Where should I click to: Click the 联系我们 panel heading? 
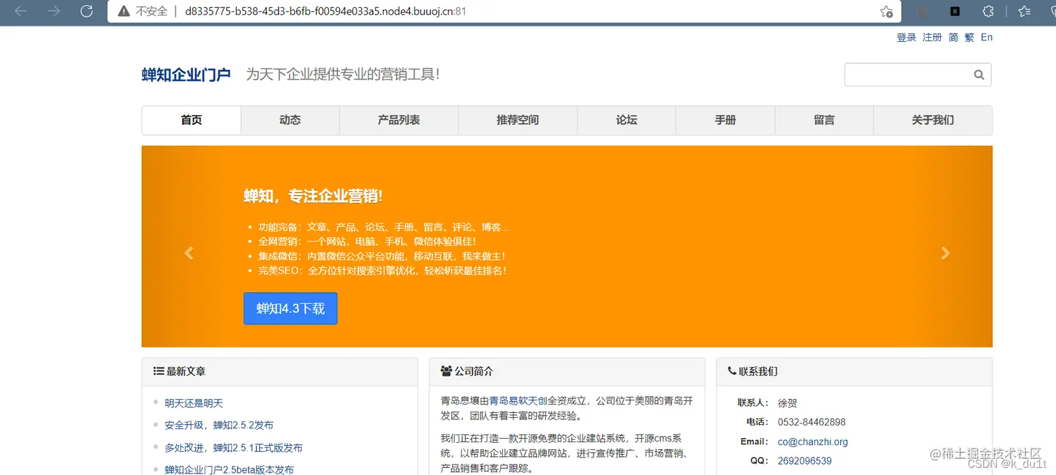758,371
